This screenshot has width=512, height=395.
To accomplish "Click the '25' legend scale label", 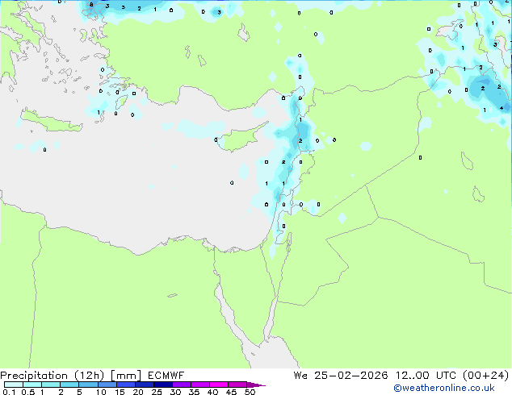I will pyautogui.click(x=157, y=392).
